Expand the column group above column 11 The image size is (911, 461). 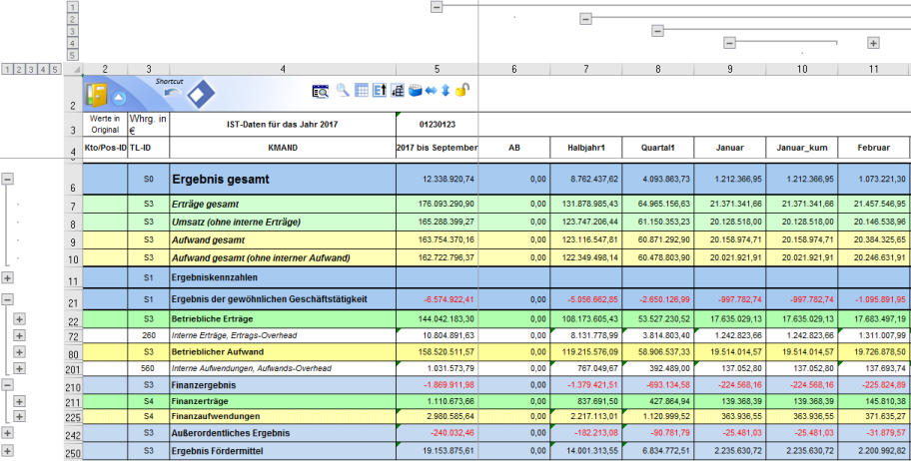tap(873, 43)
